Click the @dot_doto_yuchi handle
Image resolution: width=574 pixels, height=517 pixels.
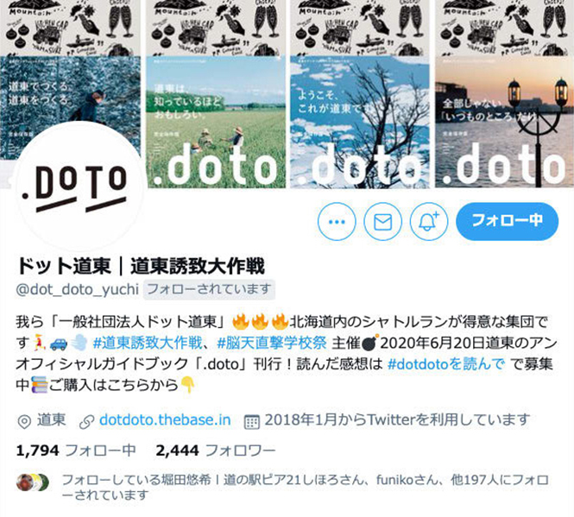tap(77, 289)
